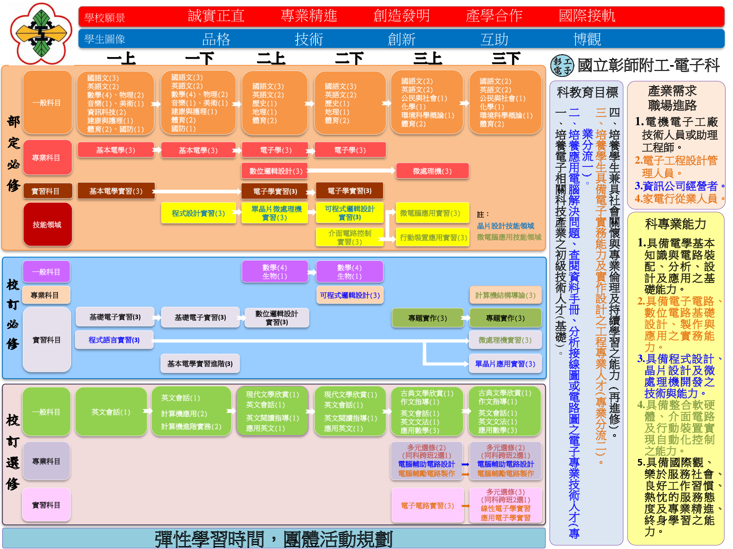This screenshot has height=549, width=733.
Task: Click the 微處理機(3) course box
Action: 432,171
